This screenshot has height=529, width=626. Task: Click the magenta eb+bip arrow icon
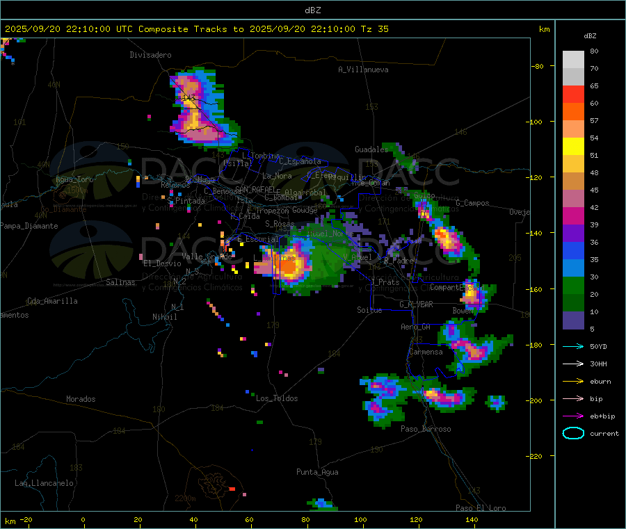pos(573,416)
